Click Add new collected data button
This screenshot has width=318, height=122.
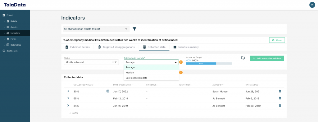tap(267, 58)
